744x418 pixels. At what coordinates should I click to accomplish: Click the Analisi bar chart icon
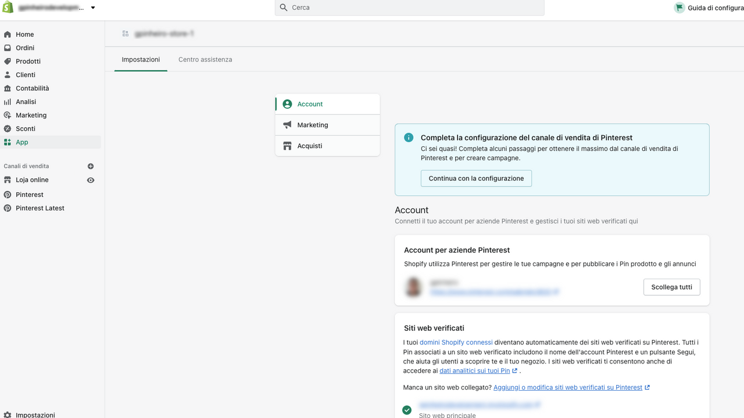coord(8,102)
